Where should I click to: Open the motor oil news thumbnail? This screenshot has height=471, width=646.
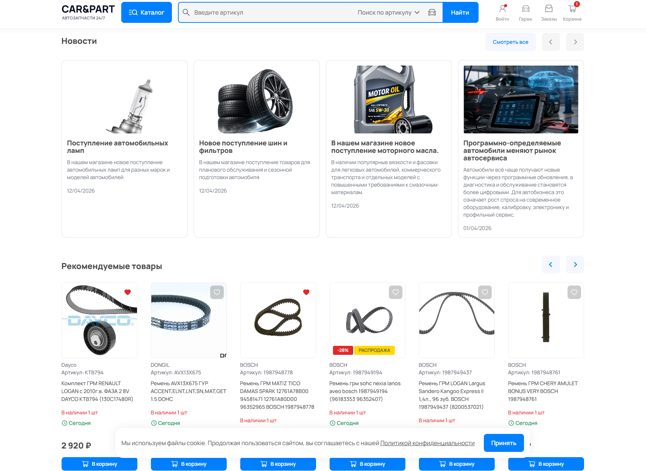click(x=389, y=100)
